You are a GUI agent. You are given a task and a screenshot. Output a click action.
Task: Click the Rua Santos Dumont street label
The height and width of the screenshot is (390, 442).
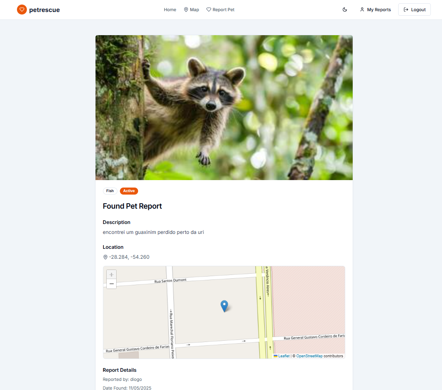[170, 281]
